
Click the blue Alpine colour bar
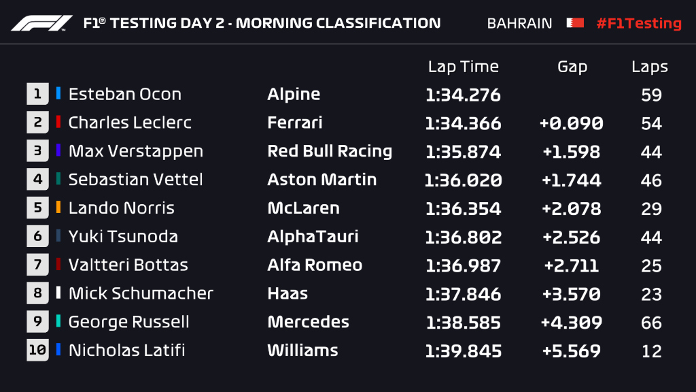[x=58, y=94]
